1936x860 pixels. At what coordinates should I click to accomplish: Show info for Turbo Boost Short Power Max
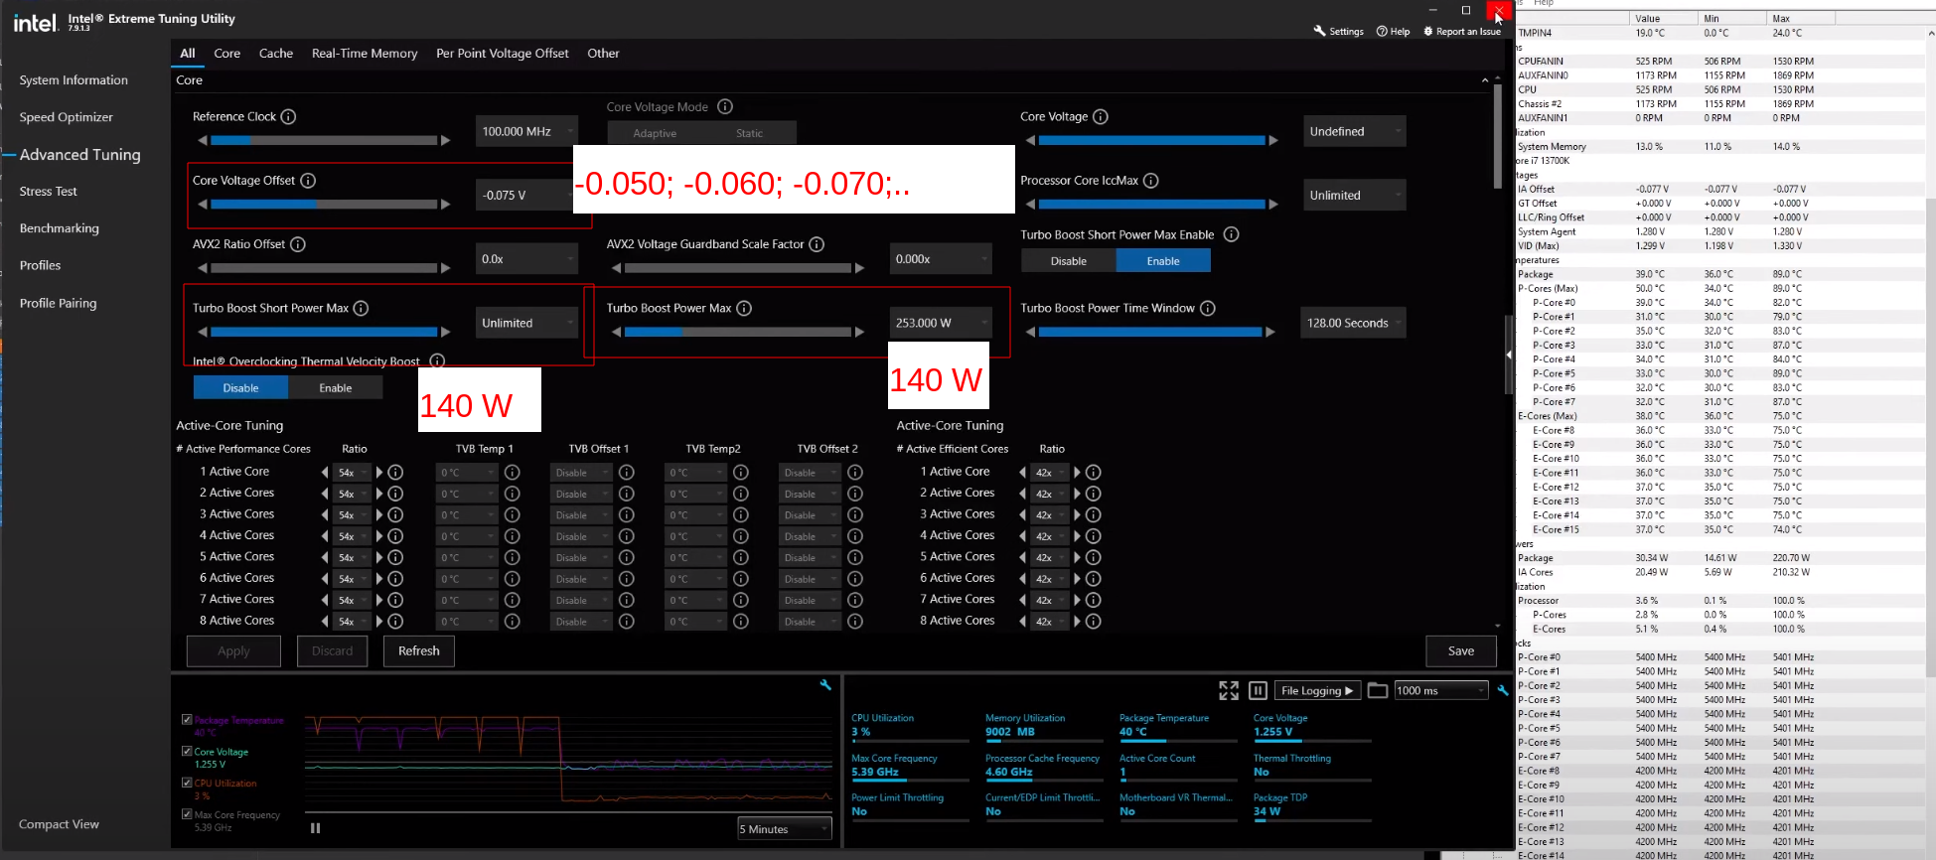(361, 309)
